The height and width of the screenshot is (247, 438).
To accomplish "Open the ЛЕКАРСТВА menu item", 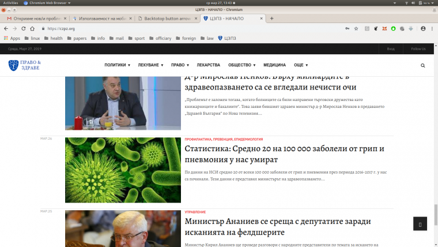I will [208, 65].
